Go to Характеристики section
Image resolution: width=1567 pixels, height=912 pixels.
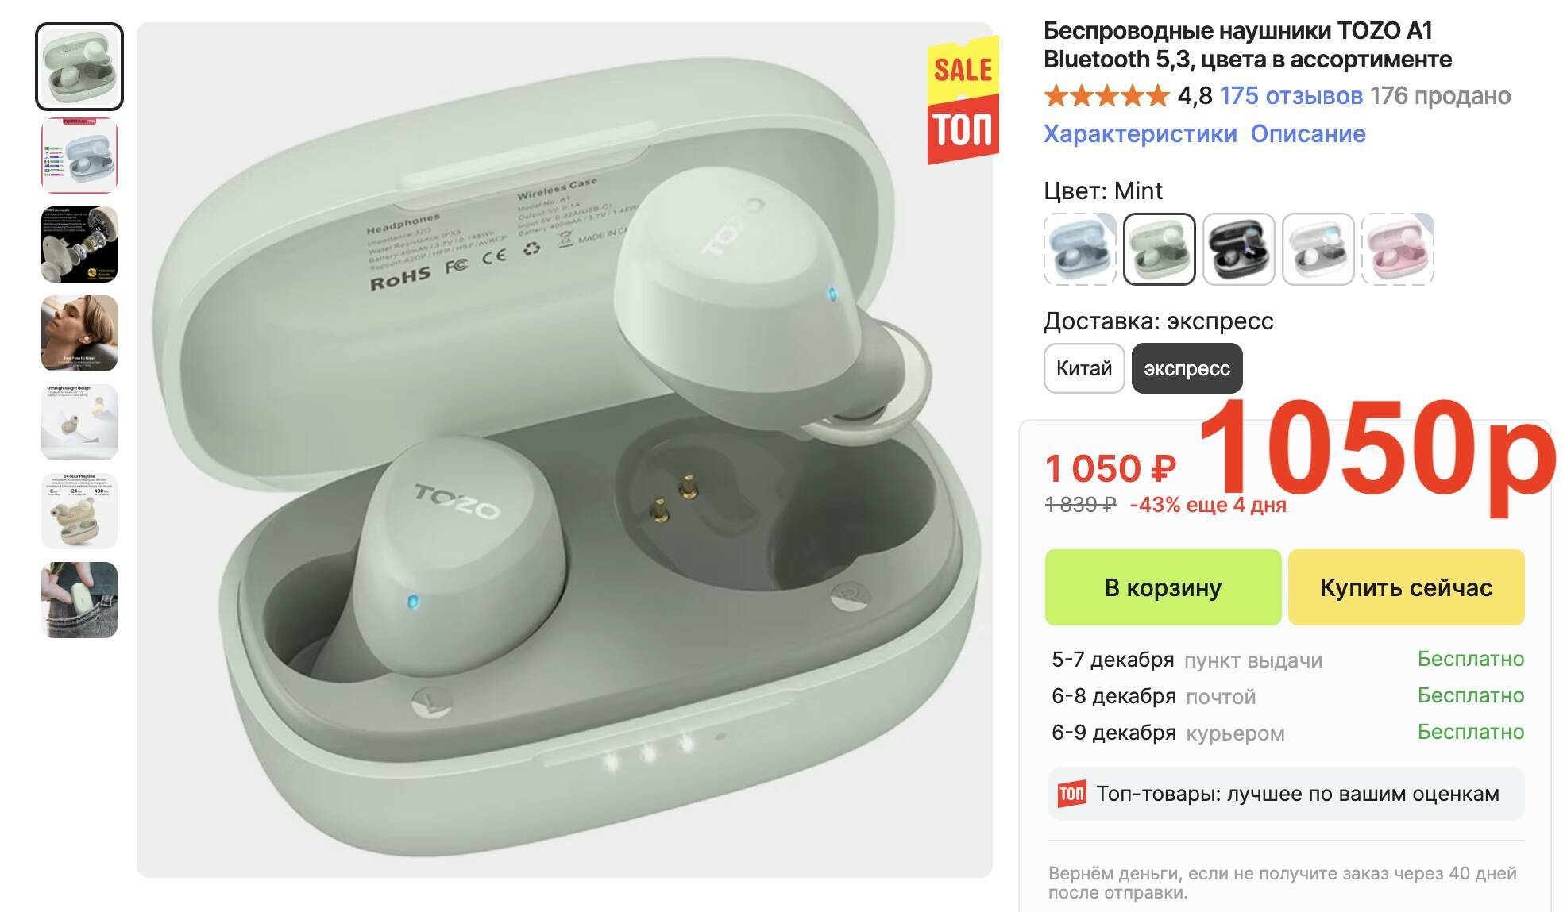pos(1140,133)
